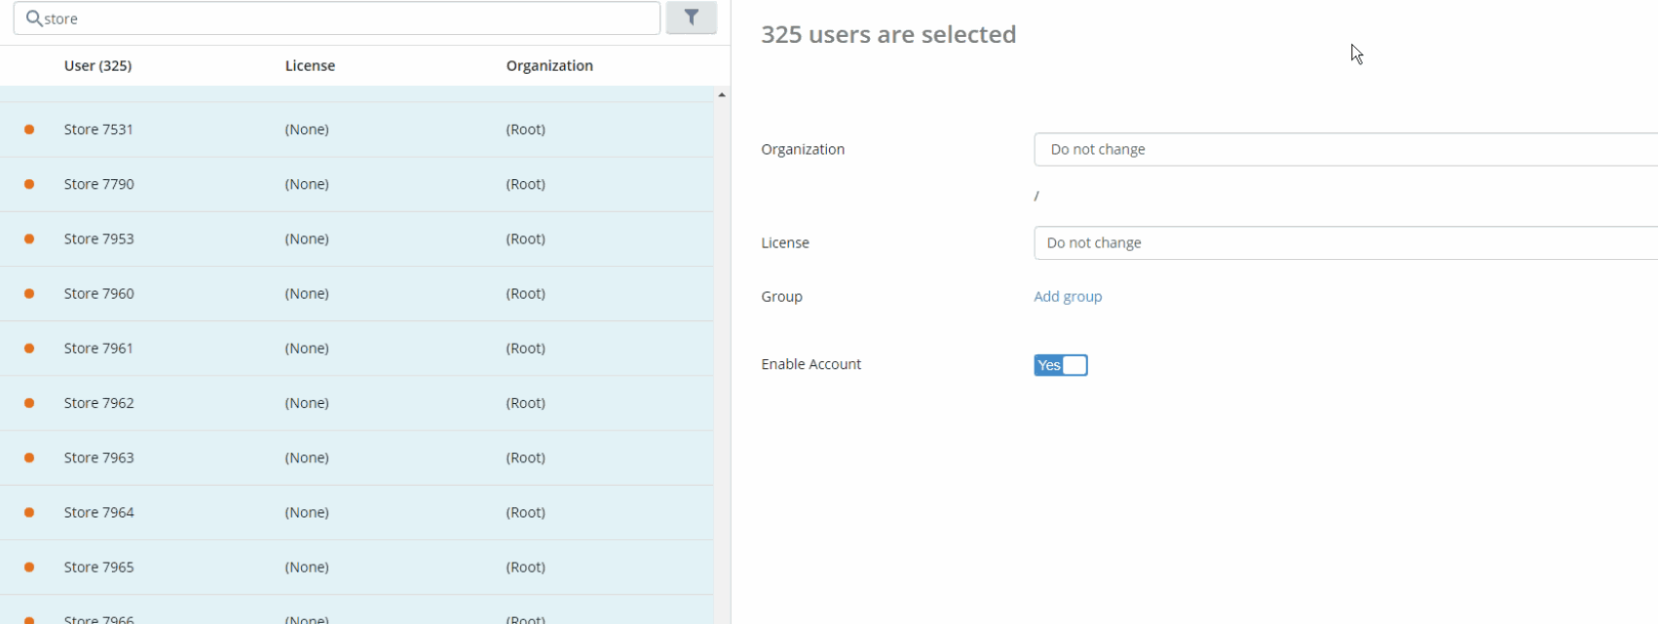The width and height of the screenshot is (1658, 624).
Task: Click the scrollbar up arrow
Action: click(722, 95)
